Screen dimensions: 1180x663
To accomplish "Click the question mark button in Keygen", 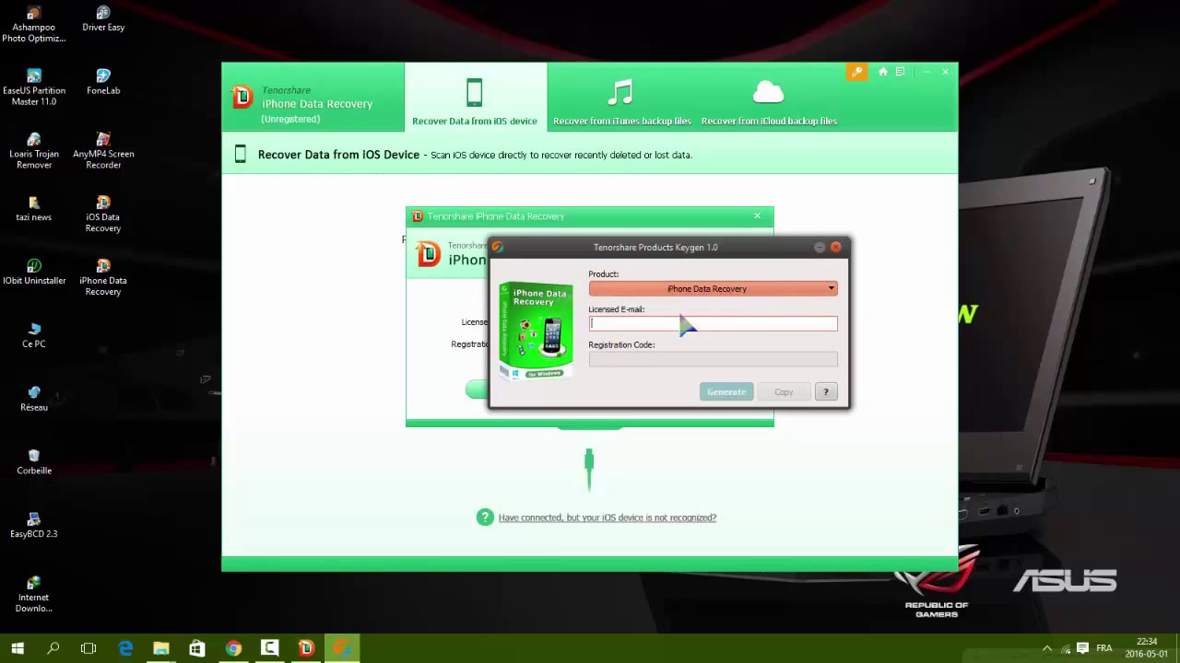I will point(826,392).
